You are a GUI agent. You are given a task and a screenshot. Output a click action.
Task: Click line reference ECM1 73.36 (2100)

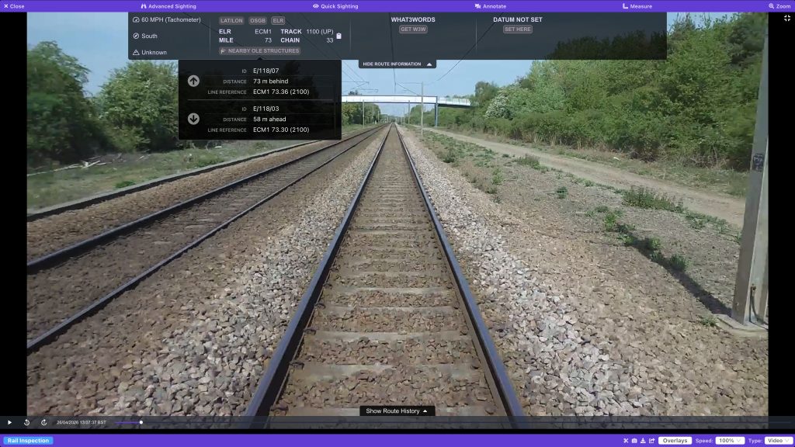tap(281, 92)
